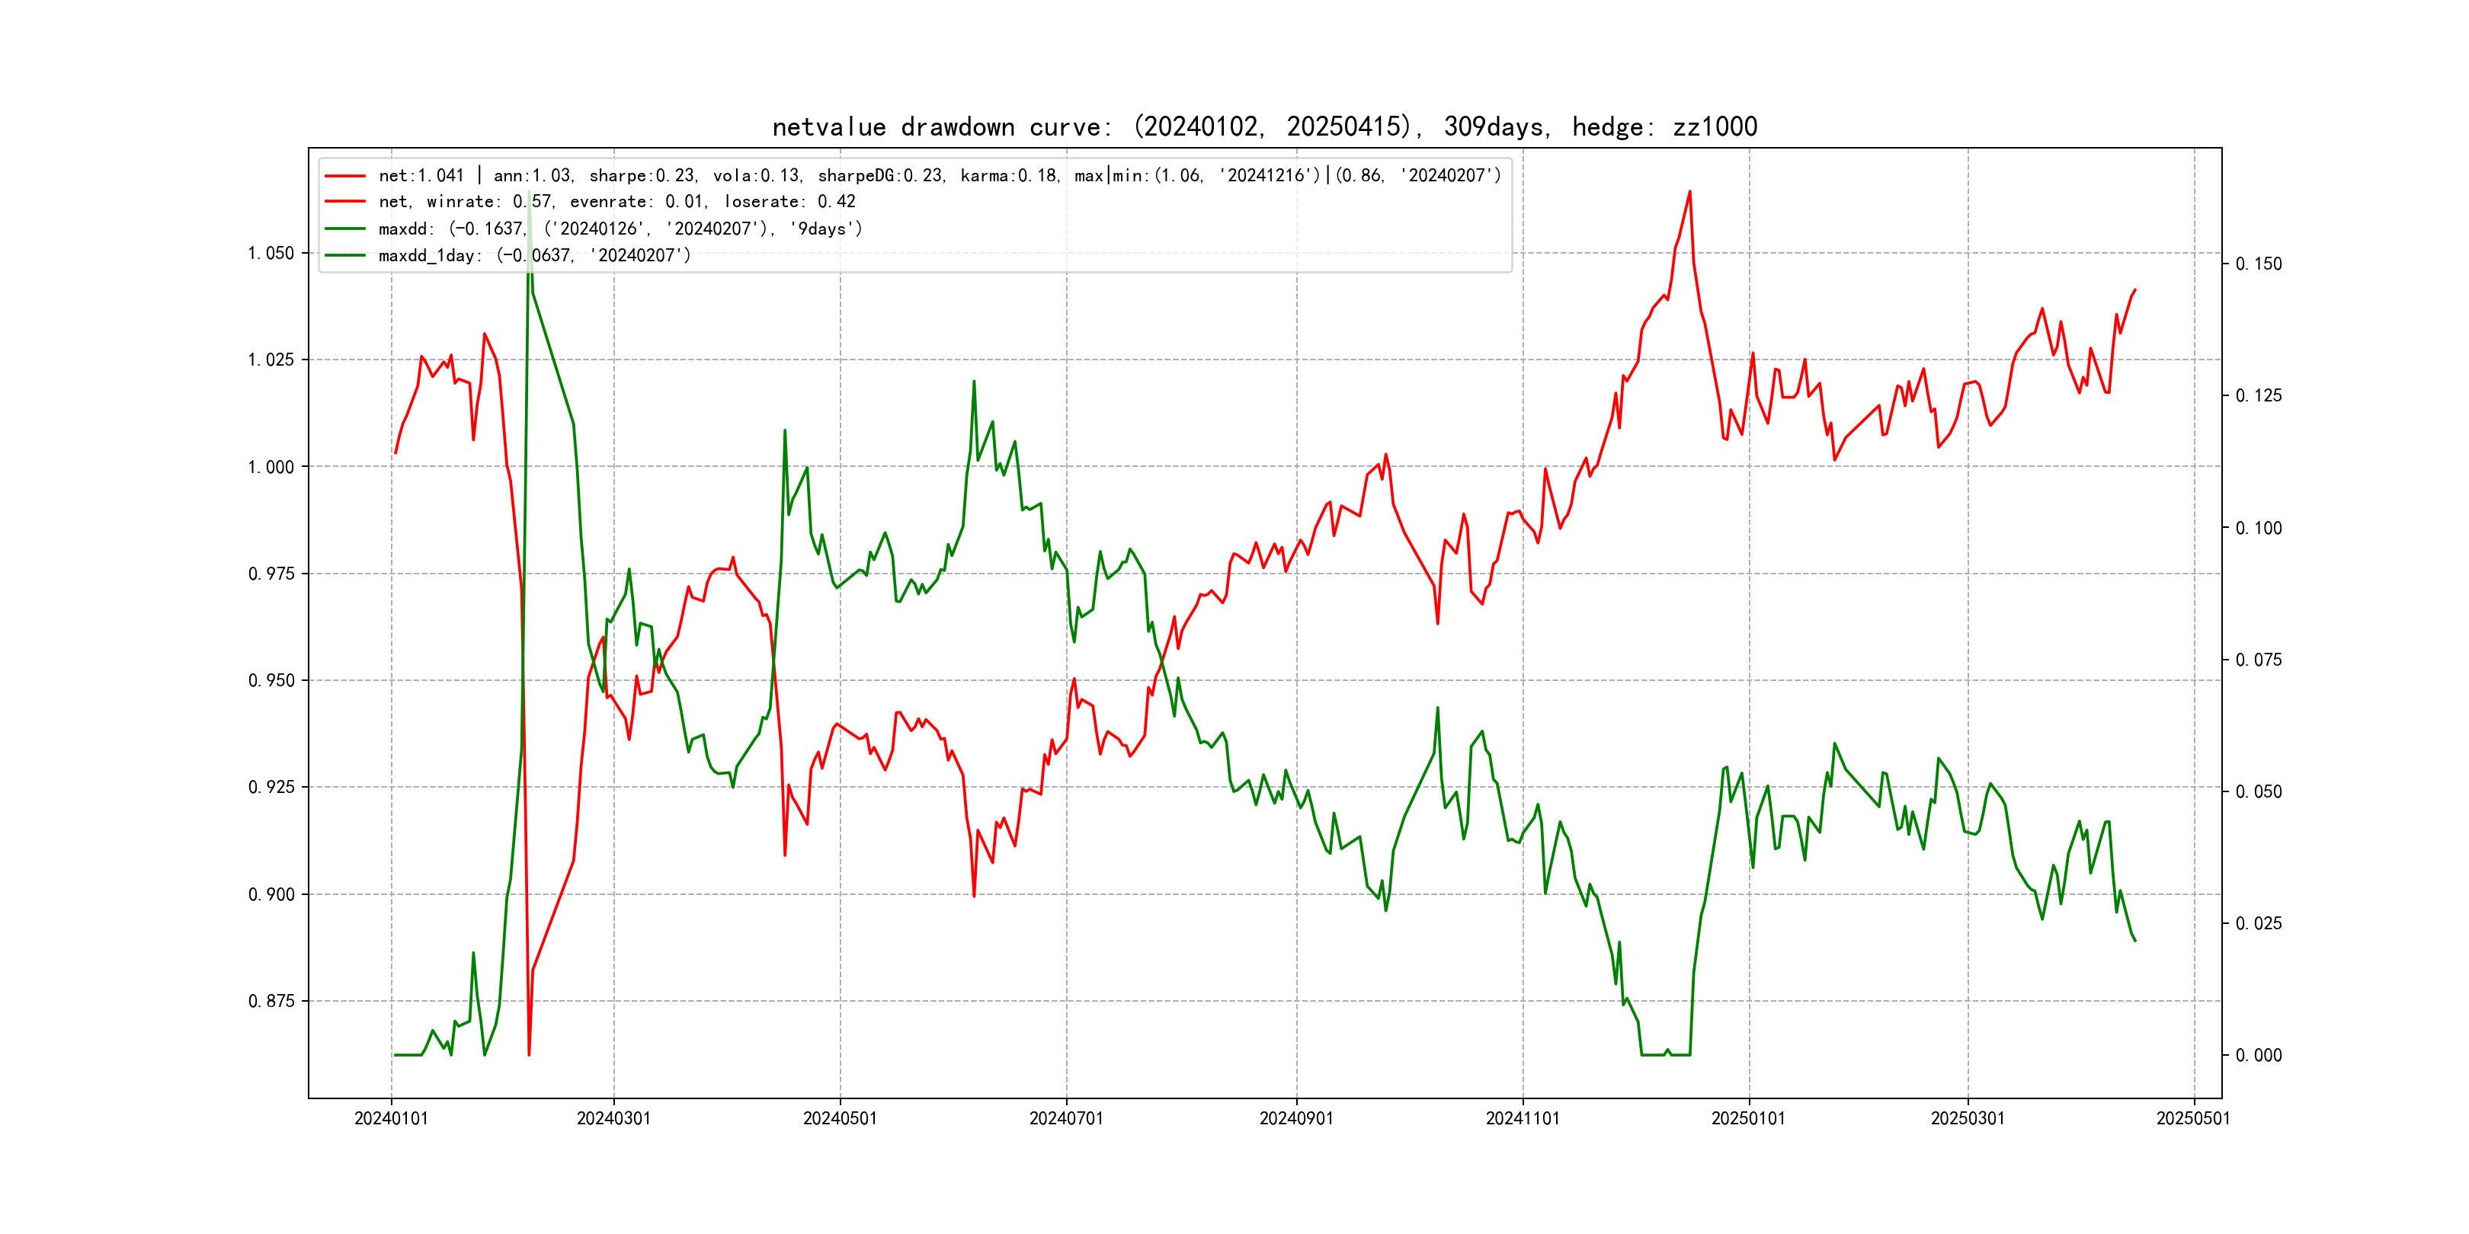Click the x-axis label 20250301
2469x1234 pixels.
[1967, 1118]
